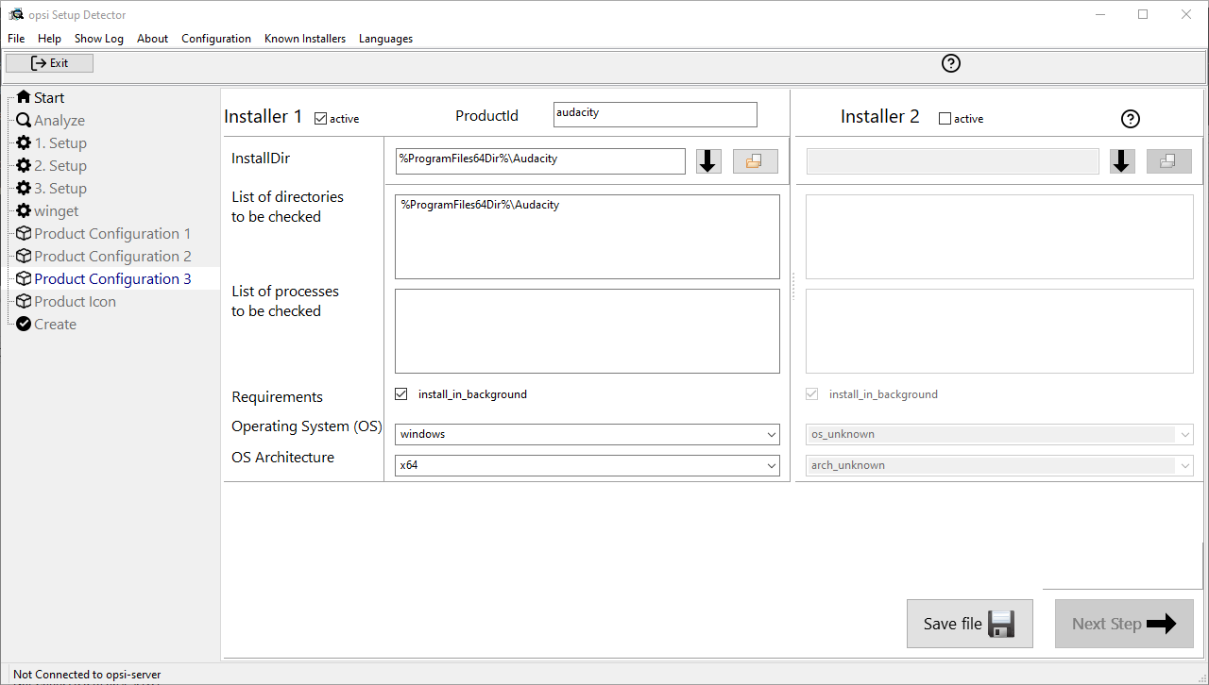
Task: Click the down arrow button in Installer 2 panel
Action: click(1122, 161)
